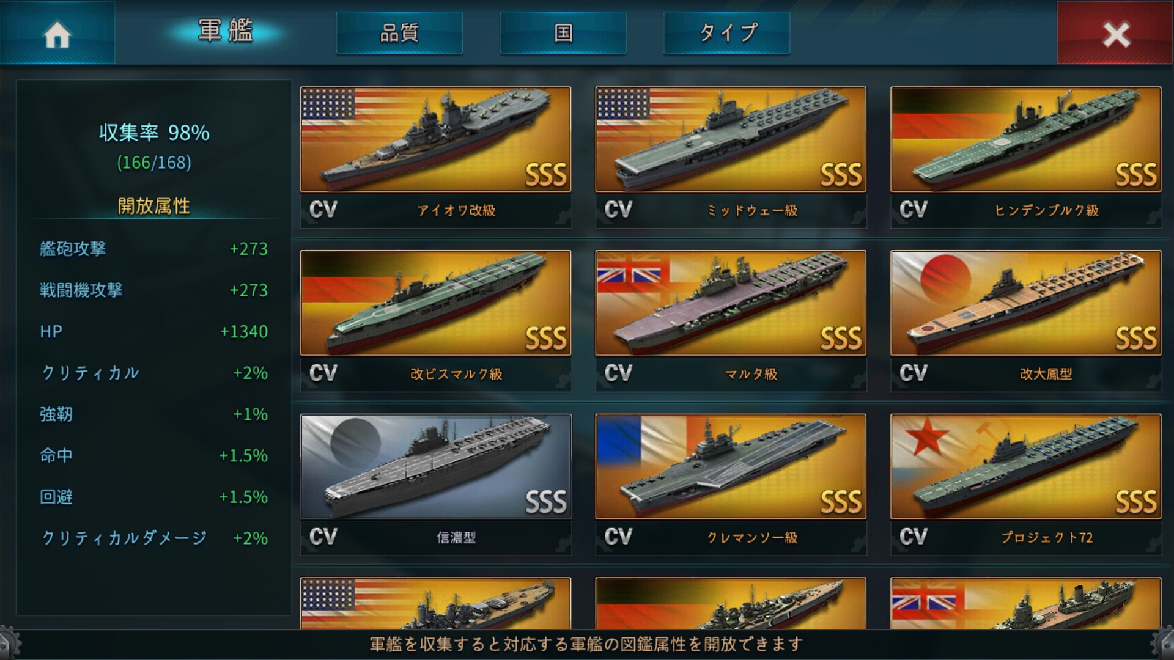
Task: Select the アイオワ改級 carrier card
Action: point(436,157)
